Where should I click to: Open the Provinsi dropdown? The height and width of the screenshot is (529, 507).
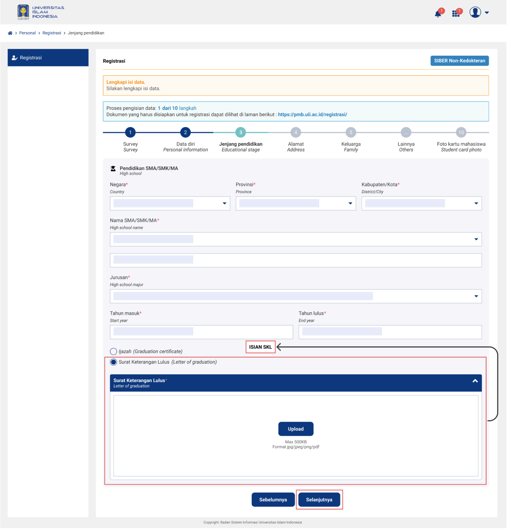(296, 204)
